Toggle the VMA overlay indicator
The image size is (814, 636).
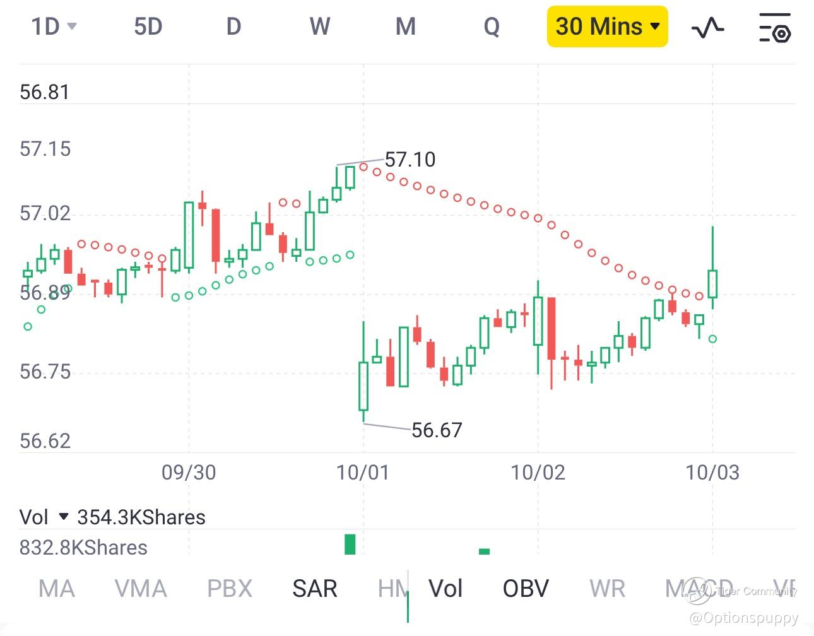[x=141, y=589]
